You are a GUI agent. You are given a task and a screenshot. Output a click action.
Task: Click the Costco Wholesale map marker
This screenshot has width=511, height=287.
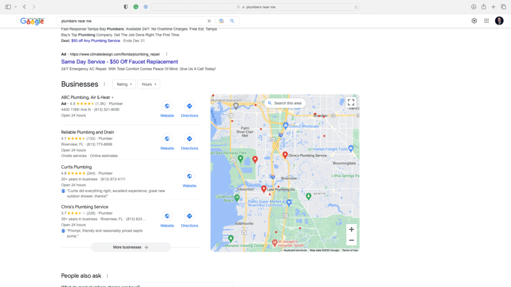coord(285,125)
